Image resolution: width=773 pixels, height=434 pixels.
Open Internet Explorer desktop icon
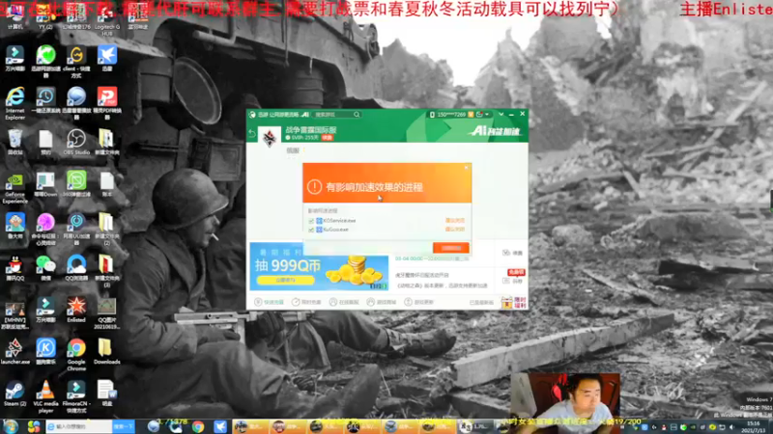pyautogui.click(x=14, y=103)
